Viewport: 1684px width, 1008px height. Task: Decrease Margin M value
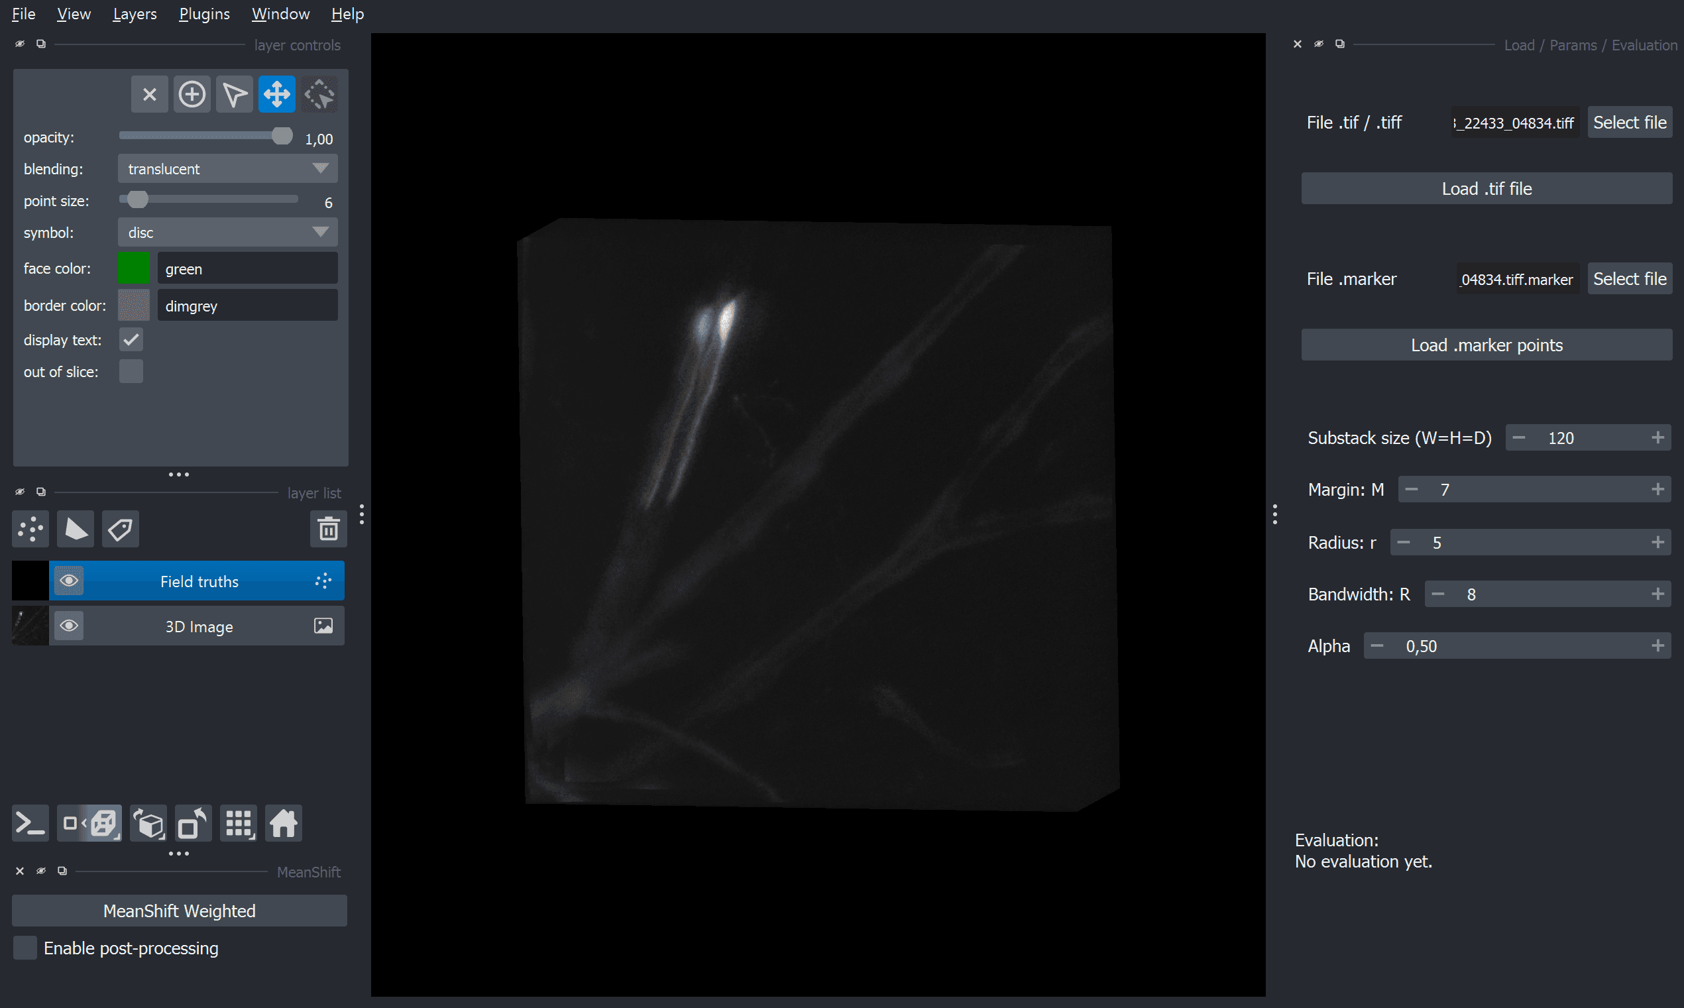coord(1412,489)
